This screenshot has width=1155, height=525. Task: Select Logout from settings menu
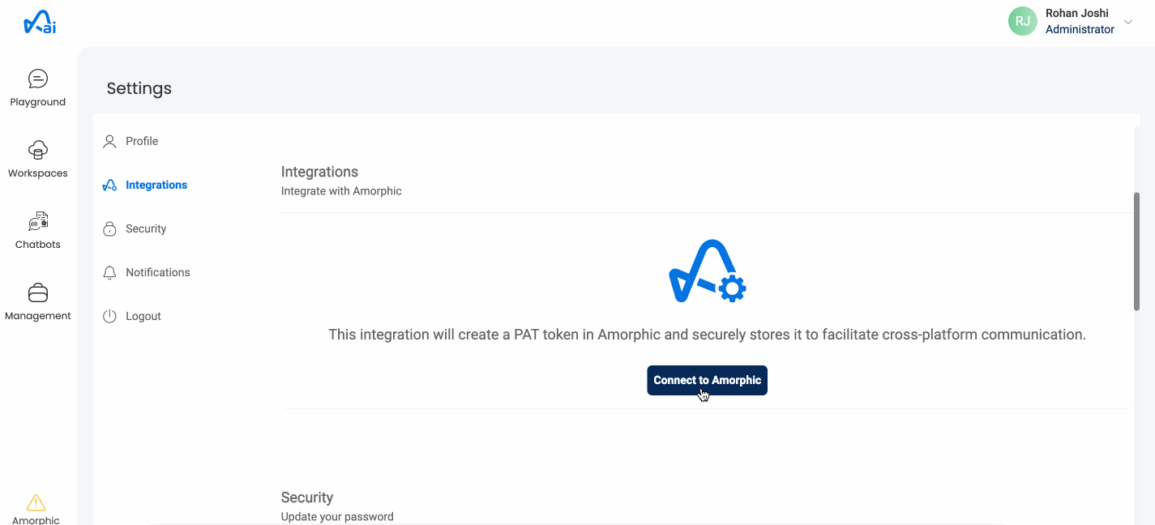pos(143,316)
